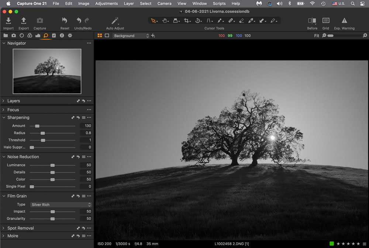Collapse the Noise Reduction panel

(x=4, y=157)
